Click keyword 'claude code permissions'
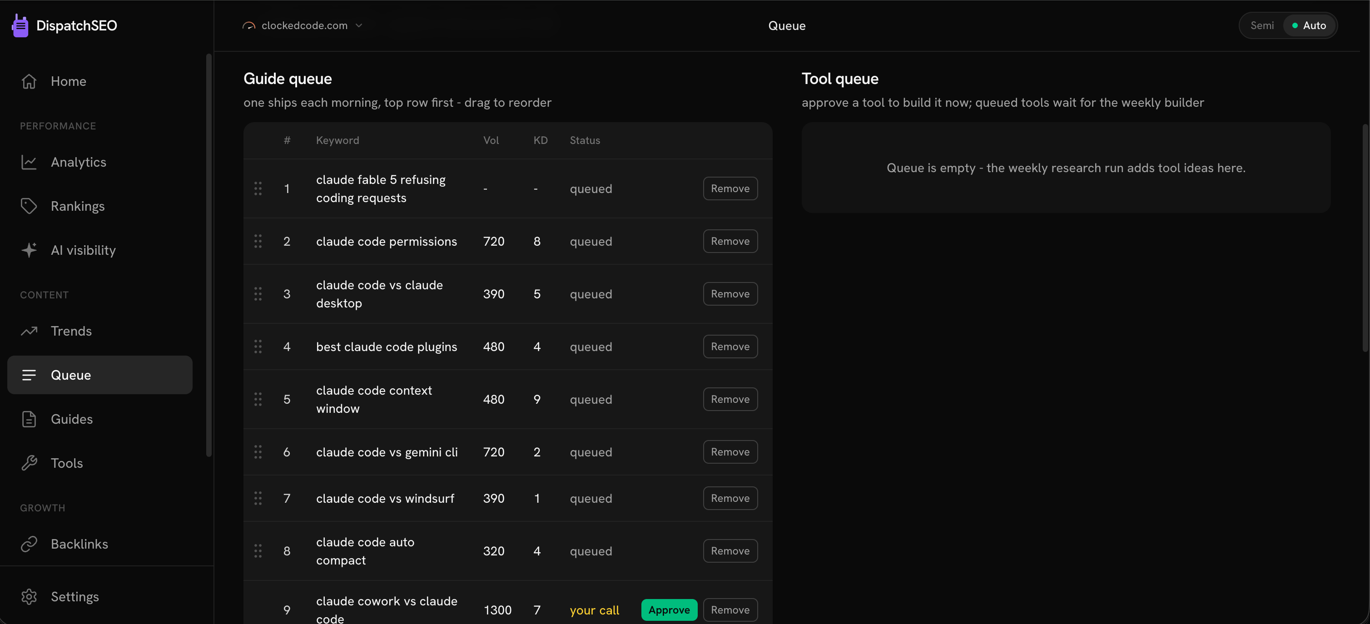 [x=386, y=242]
